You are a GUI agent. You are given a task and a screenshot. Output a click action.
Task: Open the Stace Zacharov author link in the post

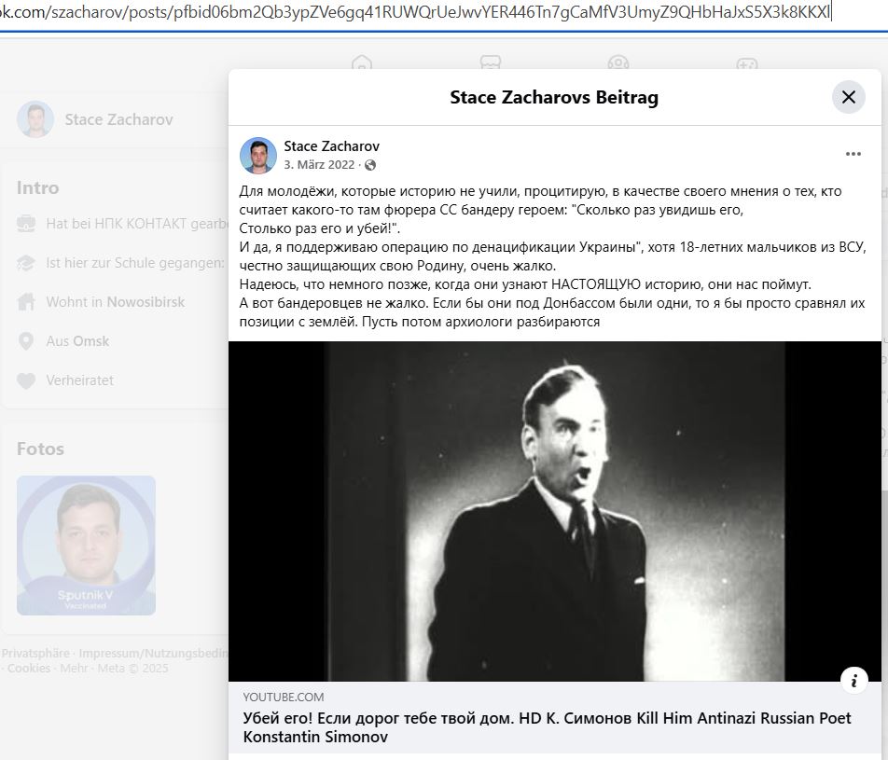(331, 146)
